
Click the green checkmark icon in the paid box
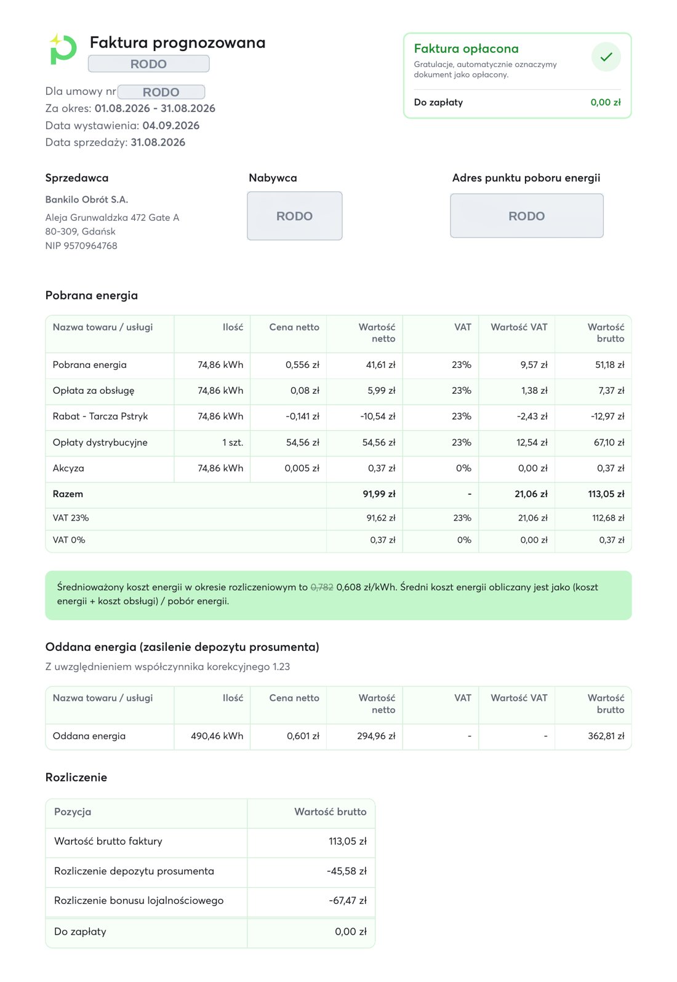click(x=606, y=57)
